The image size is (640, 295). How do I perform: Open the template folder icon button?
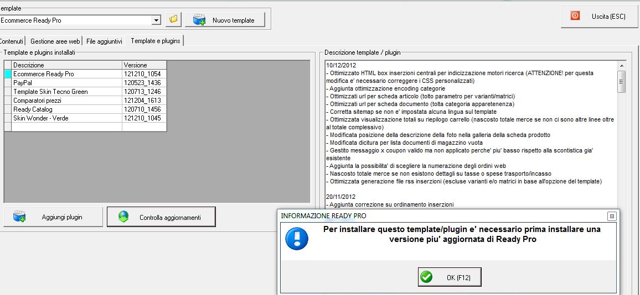coord(174,19)
